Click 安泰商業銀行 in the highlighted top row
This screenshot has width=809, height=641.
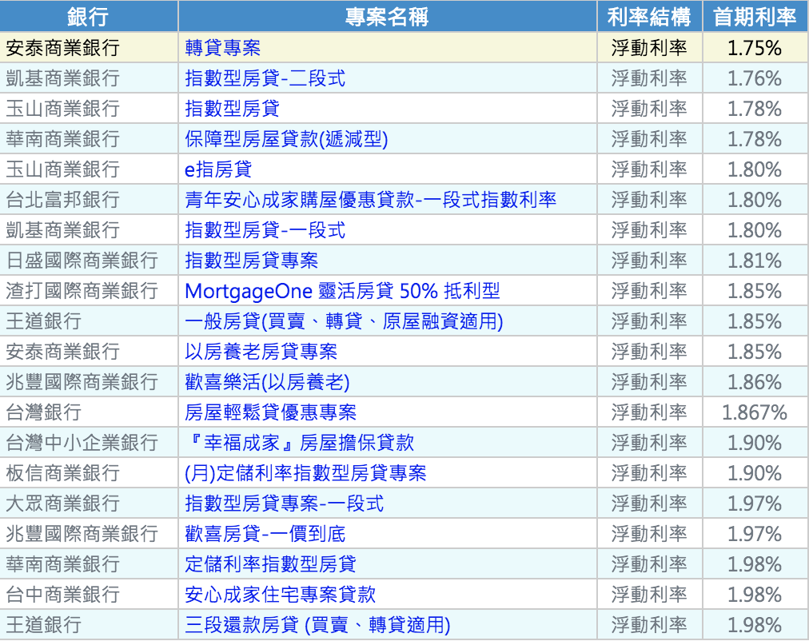pos(62,48)
